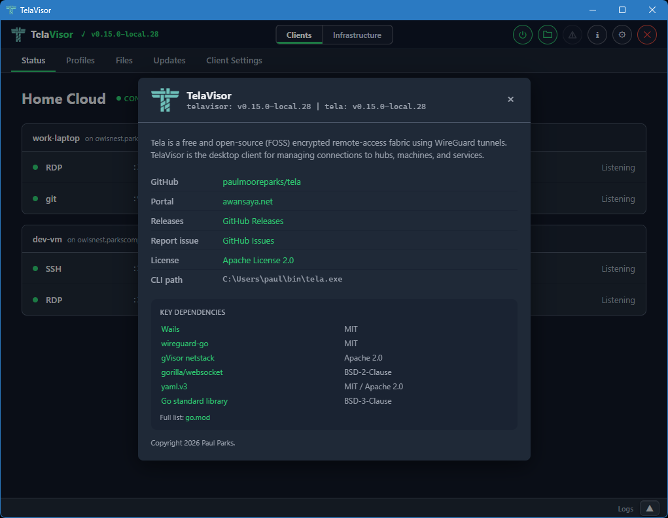This screenshot has width=668, height=518.
Task: Open the go.mod full list link
Action: (198, 417)
